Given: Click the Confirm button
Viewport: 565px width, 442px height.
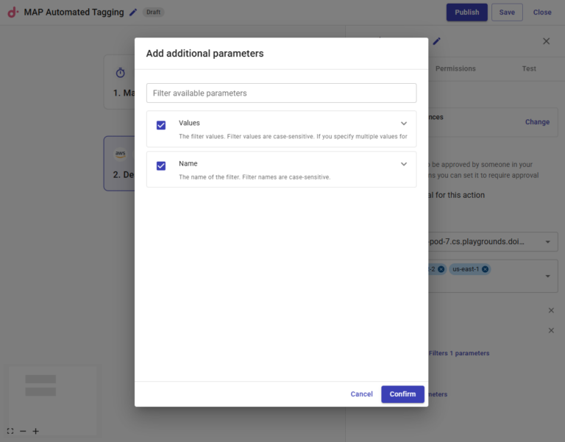Looking at the screenshot, I should 402,394.
